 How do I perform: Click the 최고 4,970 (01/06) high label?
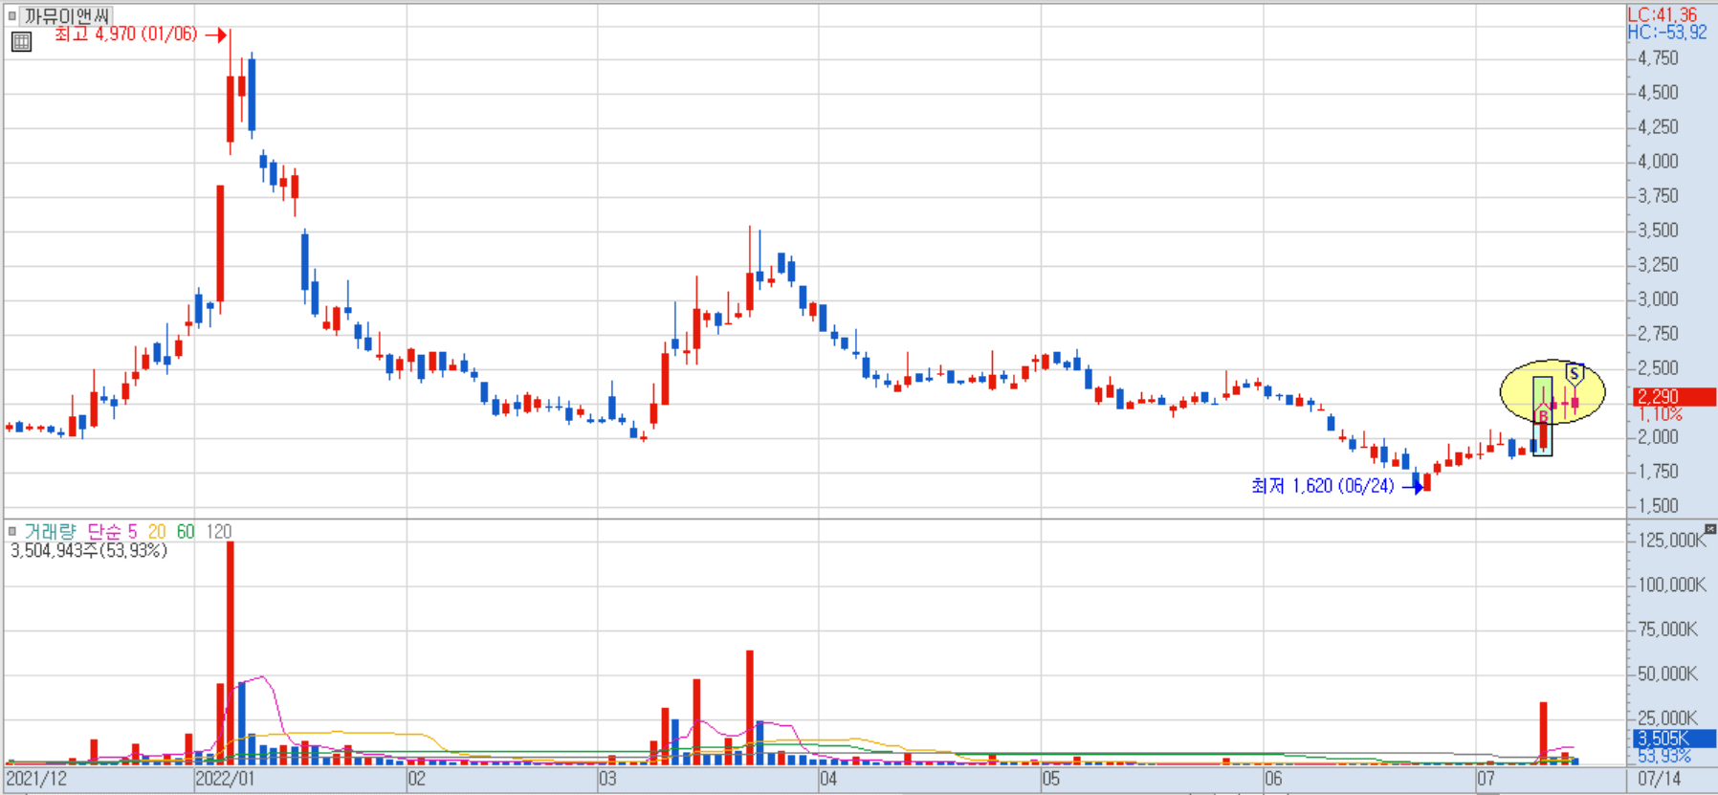(x=125, y=34)
